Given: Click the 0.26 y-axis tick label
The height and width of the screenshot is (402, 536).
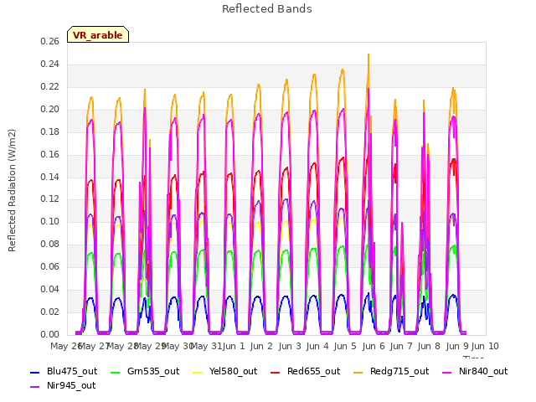Looking at the screenshot, I should click(50, 41).
